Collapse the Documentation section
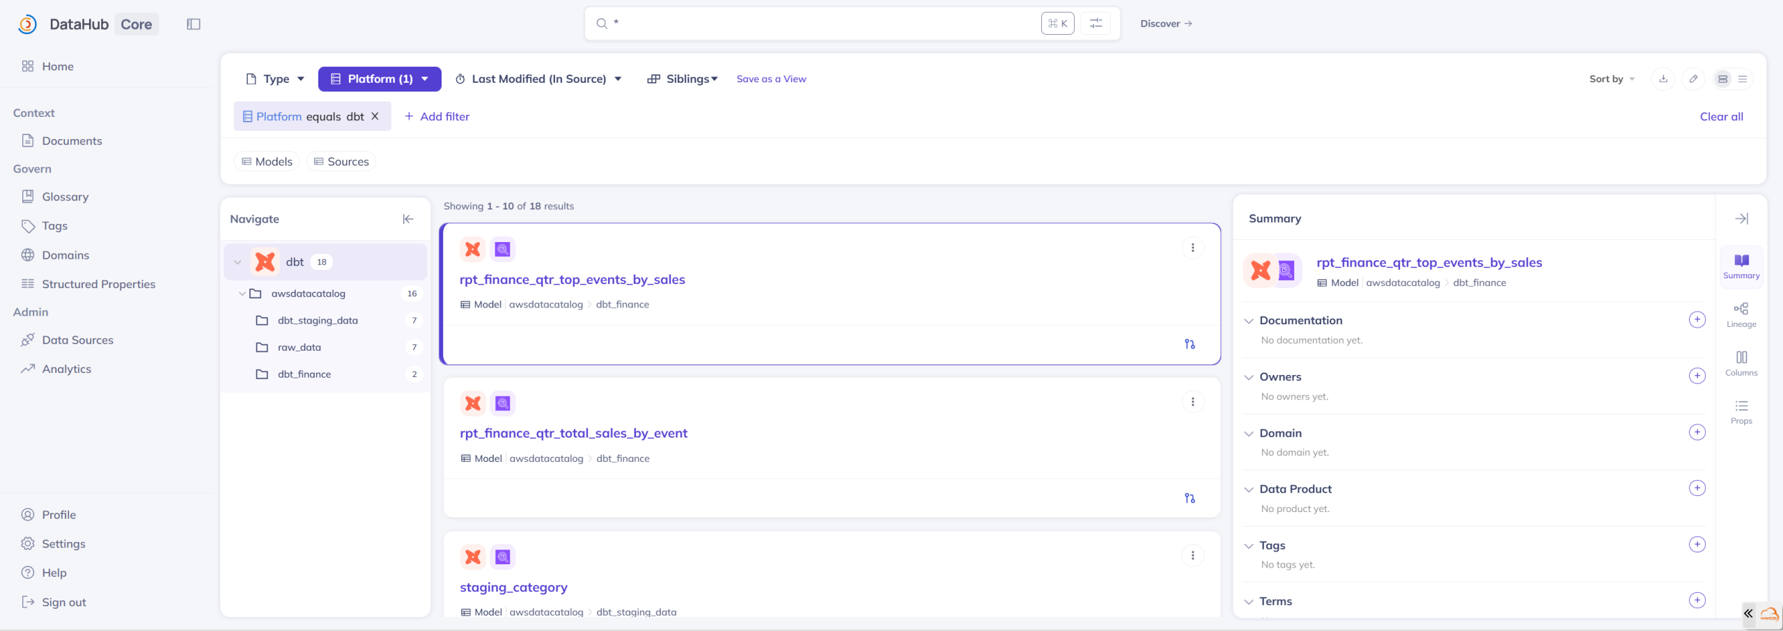The width and height of the screenshot is (1783, 631). tap(1249, 321)
